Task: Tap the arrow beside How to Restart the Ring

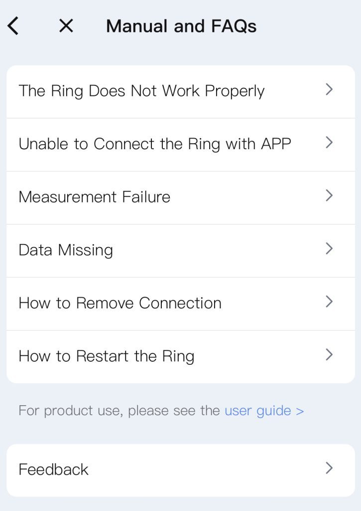Action: click(329, 355)
